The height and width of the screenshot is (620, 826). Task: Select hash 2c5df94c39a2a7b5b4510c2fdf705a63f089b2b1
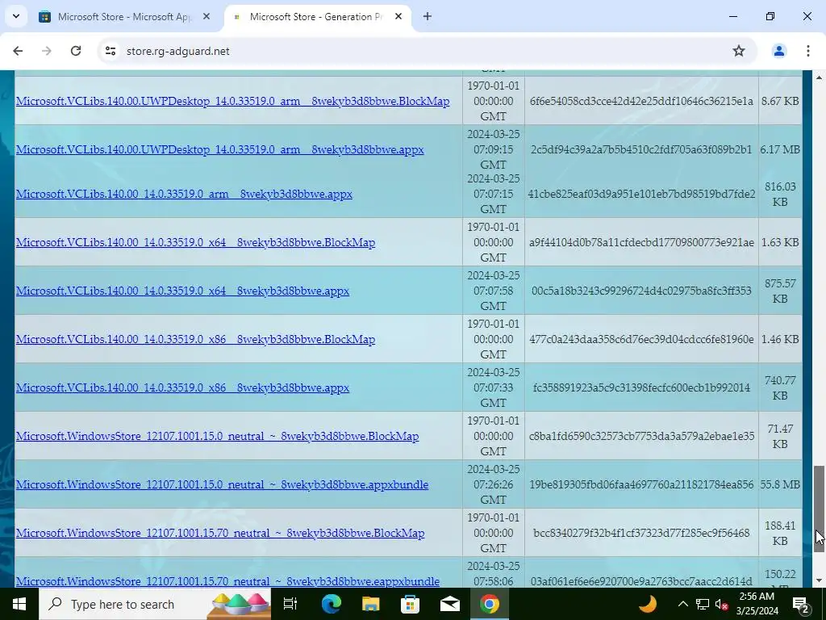pyautogui.click(x=641, y=149)
